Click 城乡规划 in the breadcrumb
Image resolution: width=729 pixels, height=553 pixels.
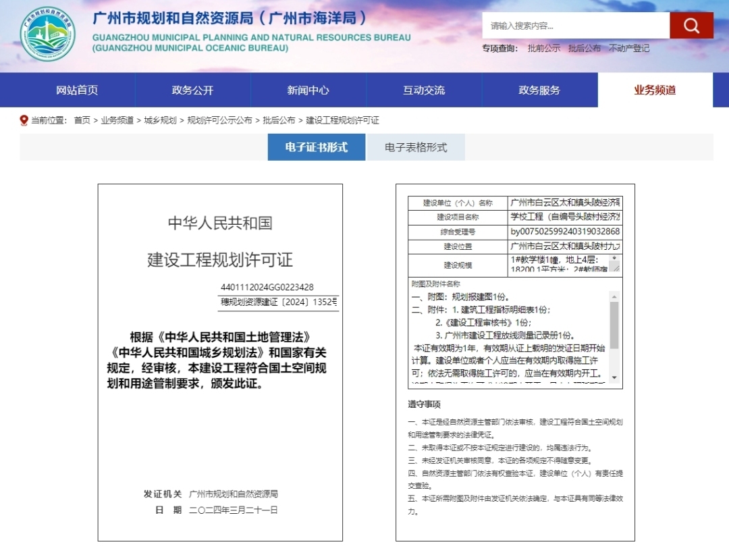point(160,120)
